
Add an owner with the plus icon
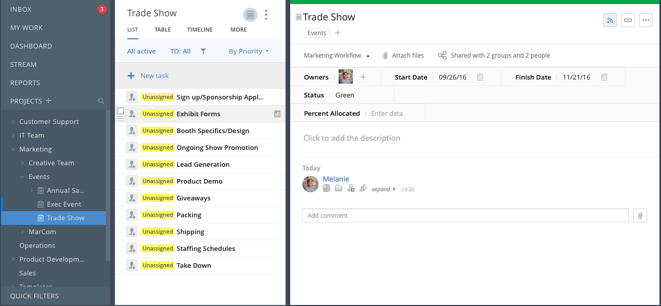[363, 77]
